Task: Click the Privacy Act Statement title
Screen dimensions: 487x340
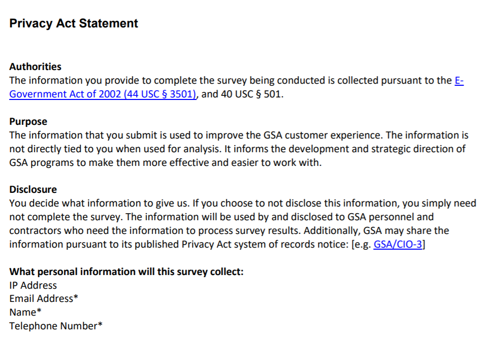Action: point(74,23)
